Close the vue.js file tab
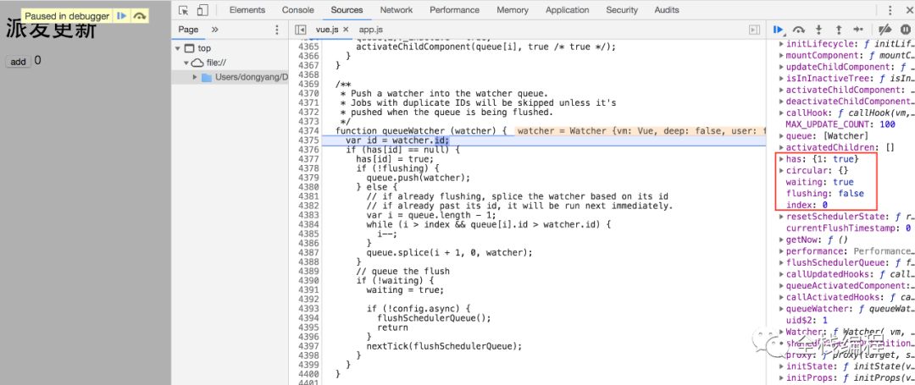This screenshot has width=915, height=385. 346,29
